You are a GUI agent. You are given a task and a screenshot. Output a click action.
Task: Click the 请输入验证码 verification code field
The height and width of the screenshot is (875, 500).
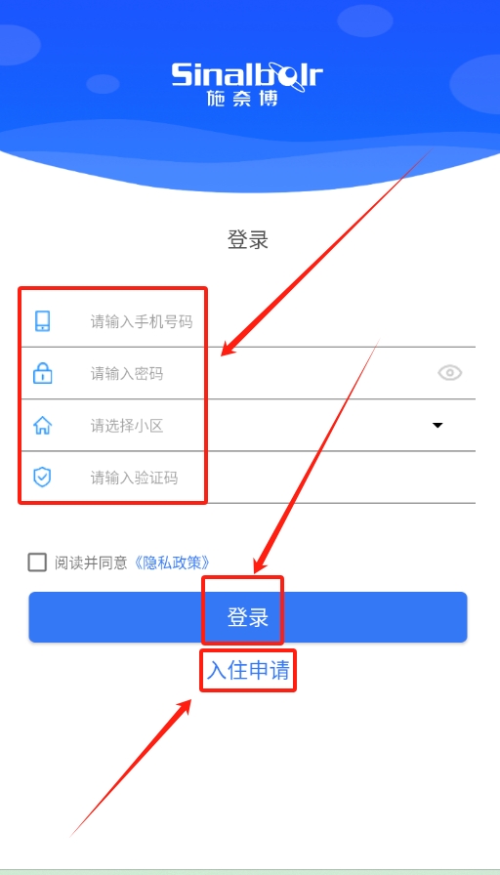pyautogui.click(x=248, y=478)
